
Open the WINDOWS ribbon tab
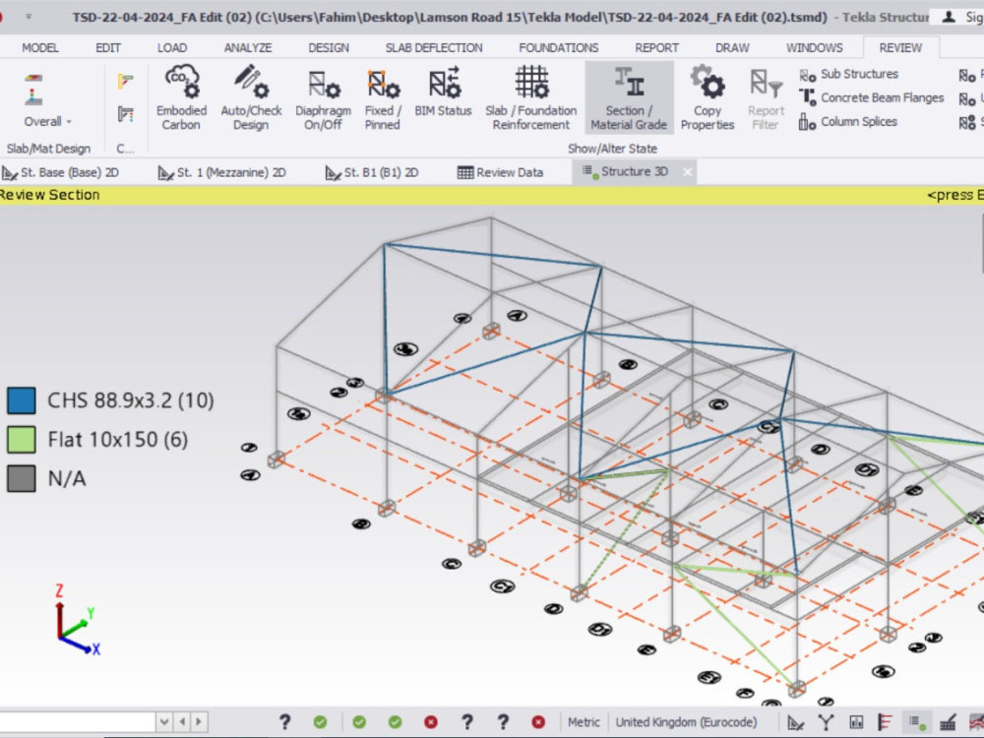(815, 47)
